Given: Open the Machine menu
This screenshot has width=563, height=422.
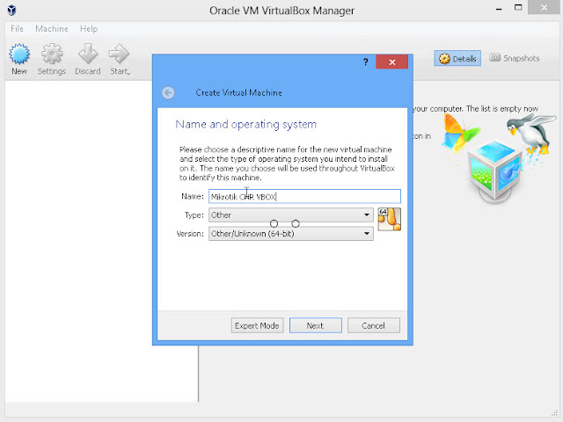Looking at the screenshot, I should pyautogui.click(x=52, y=29).
